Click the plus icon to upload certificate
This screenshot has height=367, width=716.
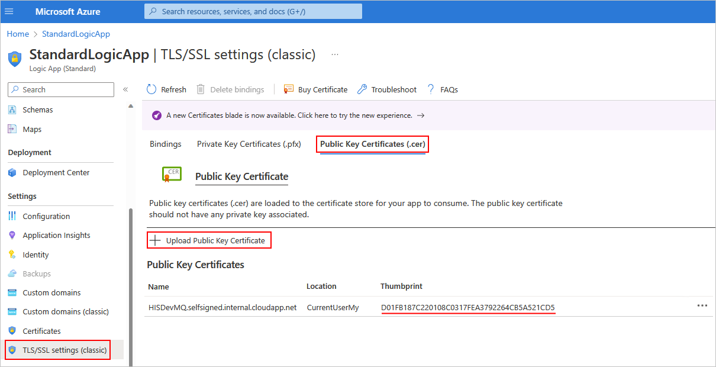(155, 240)
